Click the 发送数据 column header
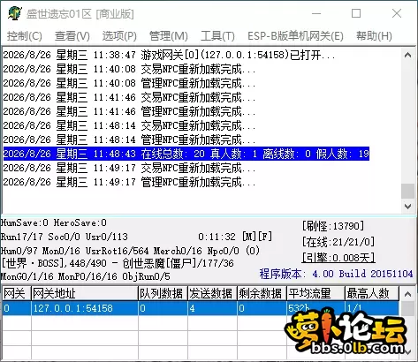The image size is (418, 362). (x=212, y=294)
